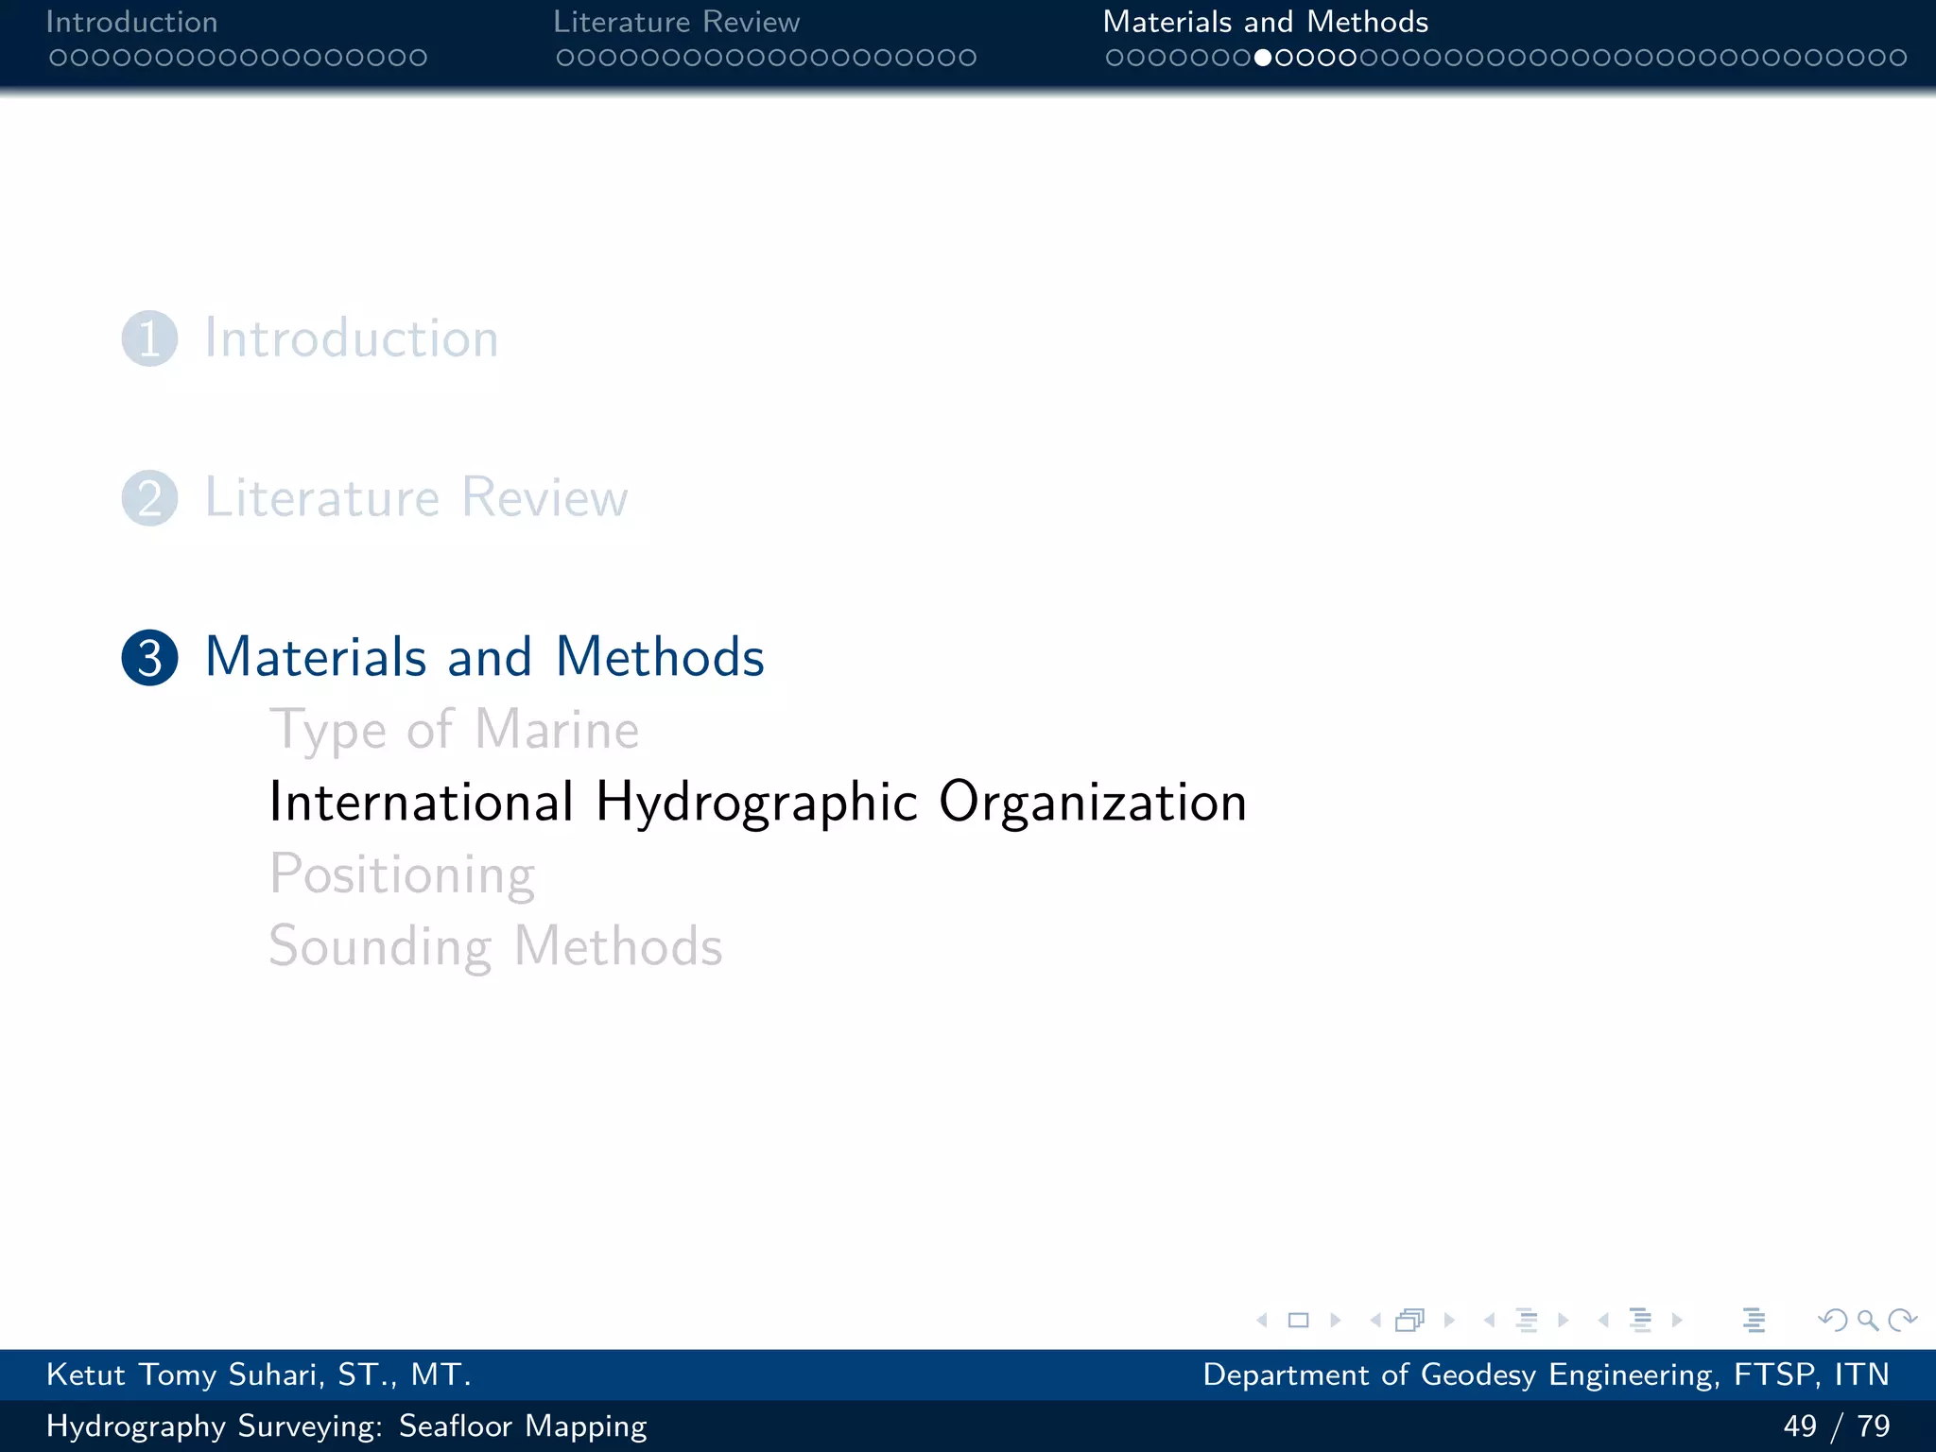The width and height of the screenshot is (1936, 1452).
Task: Go to next section via arrow right of section icon
Action: click(1677, 1320)
